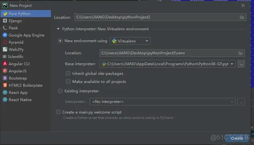Select Pure Python project type
The image size is (254, 145).
(x=25, y=14)
